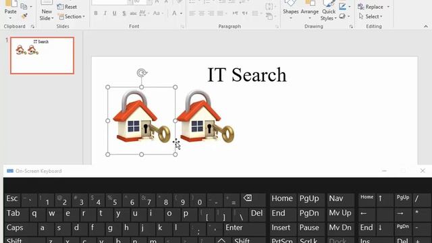Viewport: 432px width, 243px height.
Task: Click the Reset slide button
Action: click(67, 7)
